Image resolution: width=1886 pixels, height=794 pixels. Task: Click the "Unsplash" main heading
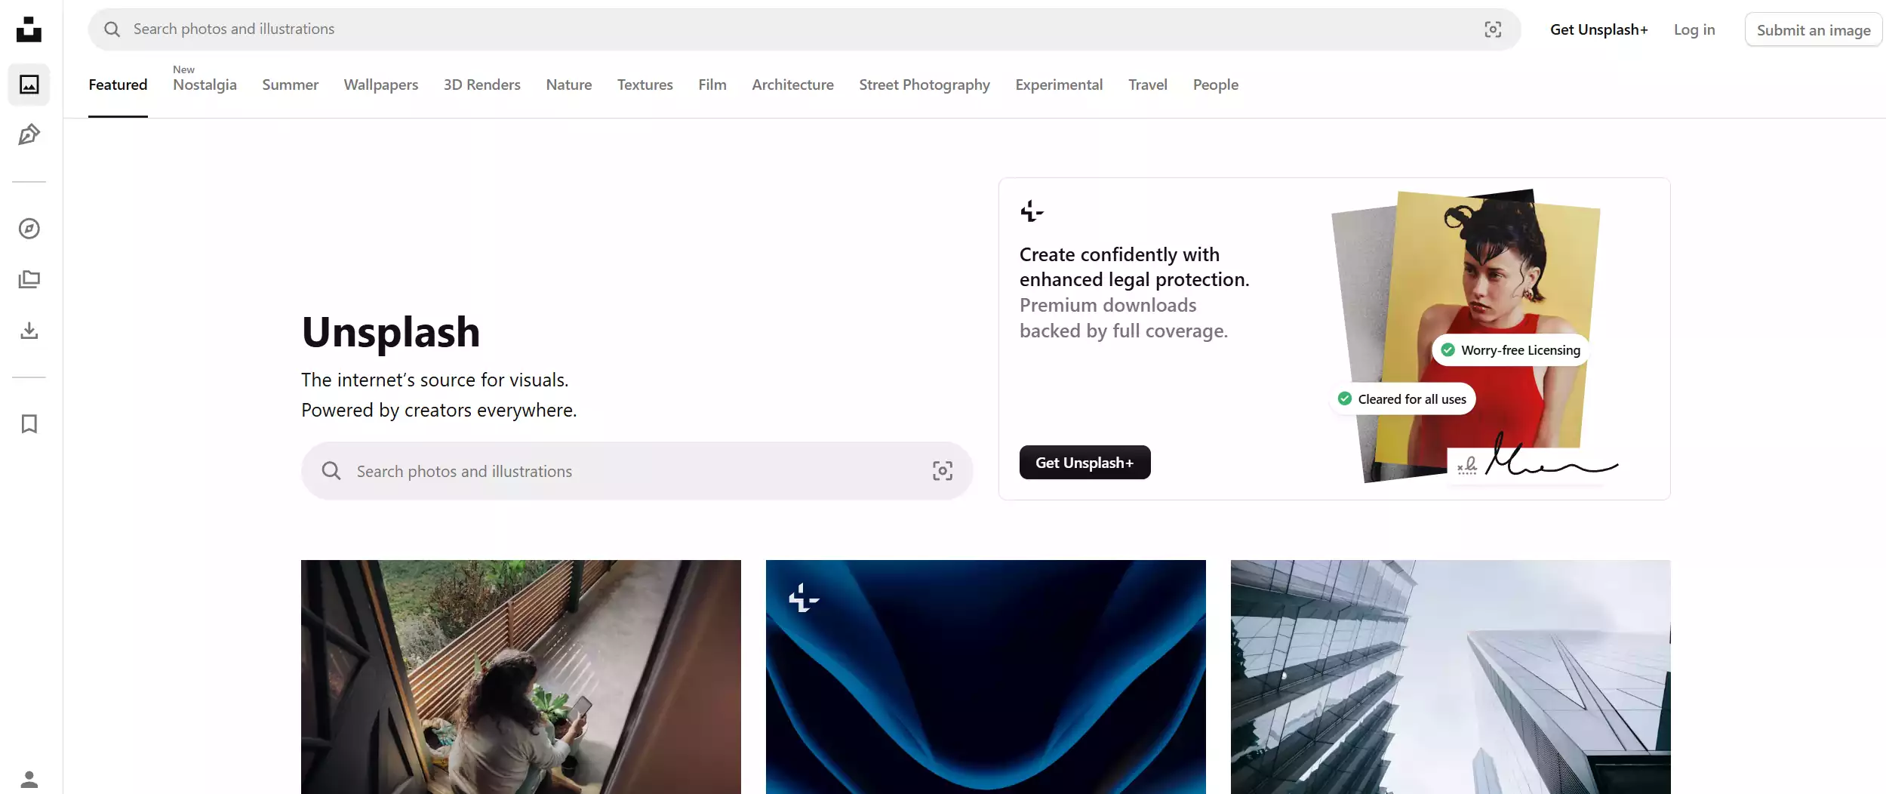click(x=391, y=332)
